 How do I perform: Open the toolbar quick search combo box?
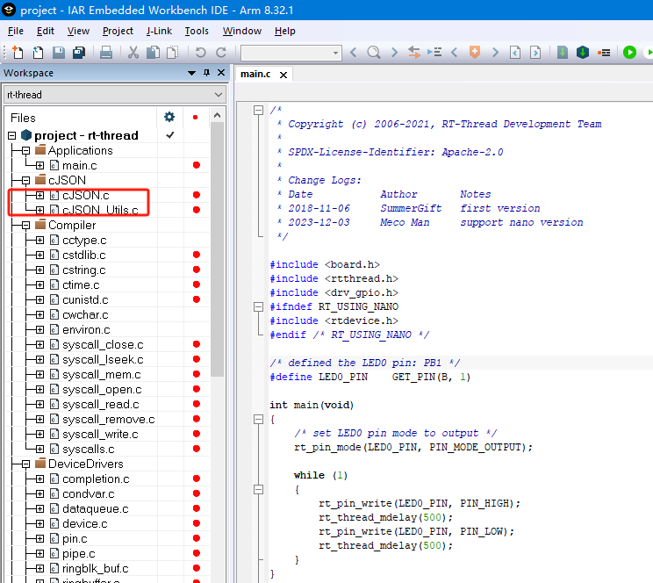pyautogui.click(x=291, y=53)
